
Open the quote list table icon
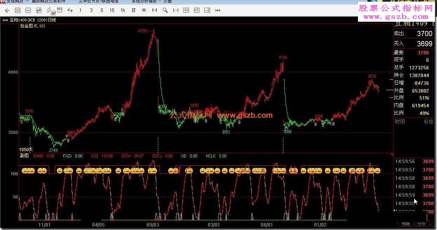pyautogui.click(x=18, y=11)
